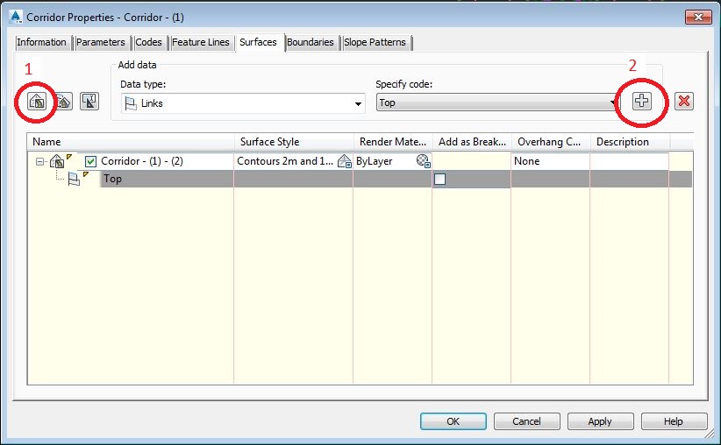Viewport: 721px width, 445px height.
Task: Click the OK button
Action: pyautogui.click(x=453, y=421)
